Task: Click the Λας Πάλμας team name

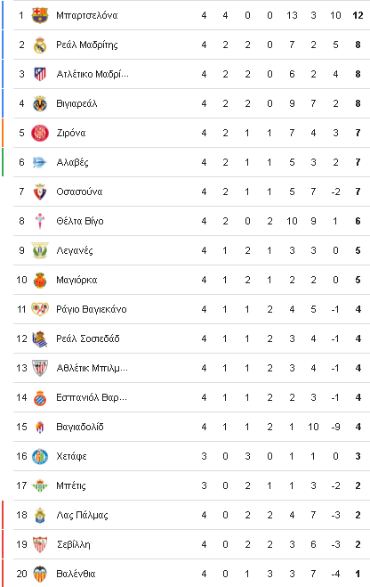Action: pos(82,515)
